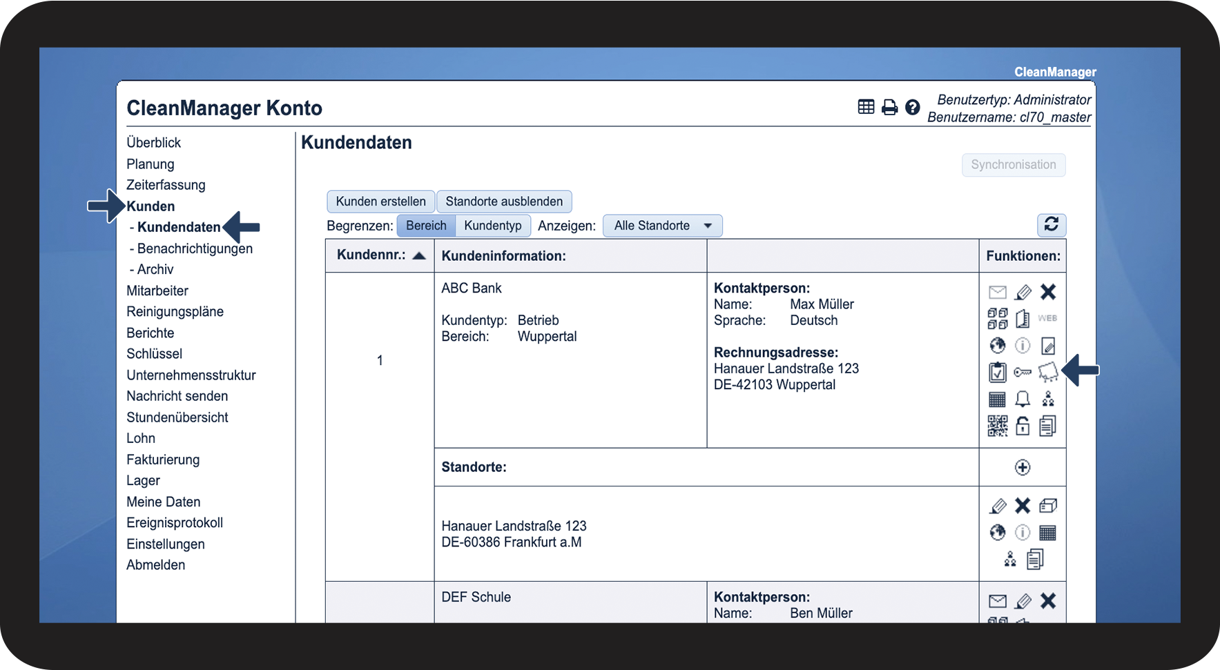Send an email to ABC Bank via the envelope icon
The height and width of the screenshot is (670, 1220).
pyautogui.click(x=998, y=293)
